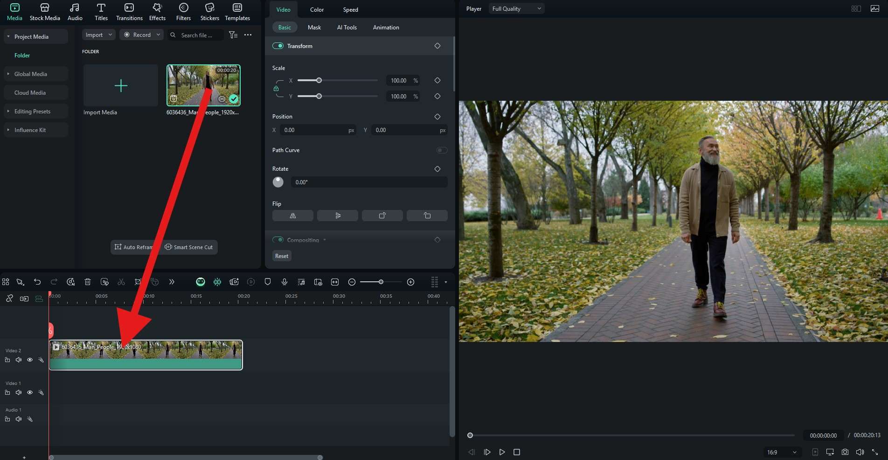888x460 pixels.
Task: Zoom in the timeline with plus icon
Action: [x=411, y=282]
